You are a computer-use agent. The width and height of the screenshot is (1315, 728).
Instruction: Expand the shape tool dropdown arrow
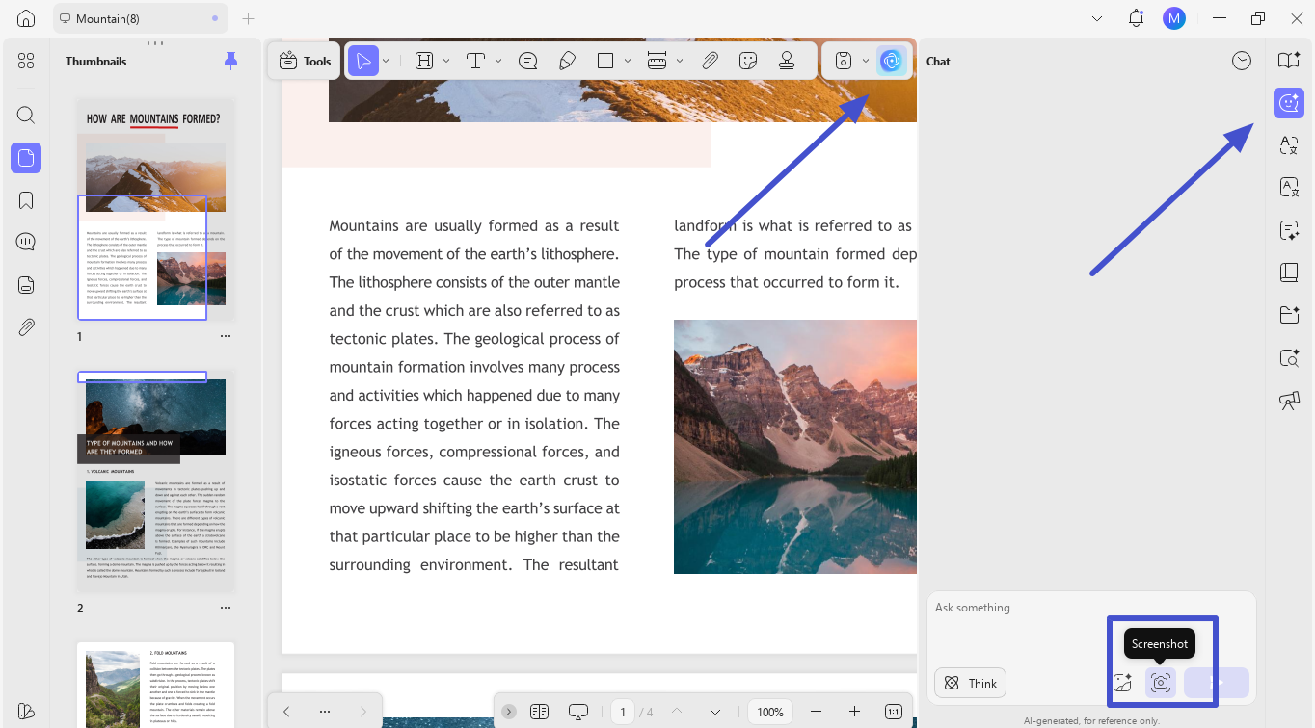pos(628,61)
